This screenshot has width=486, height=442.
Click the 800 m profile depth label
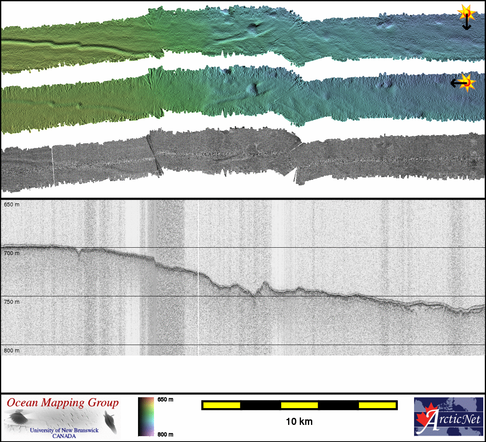12,350
